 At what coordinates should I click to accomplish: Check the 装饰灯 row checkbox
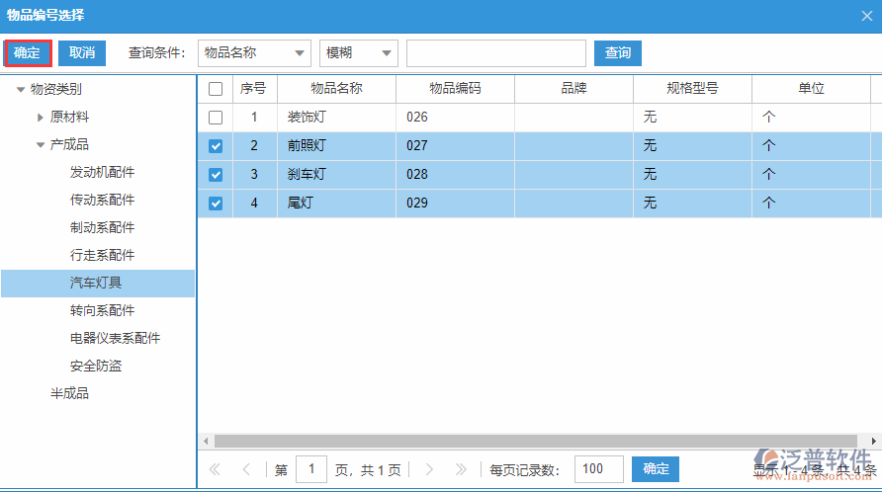coord(216,118)
